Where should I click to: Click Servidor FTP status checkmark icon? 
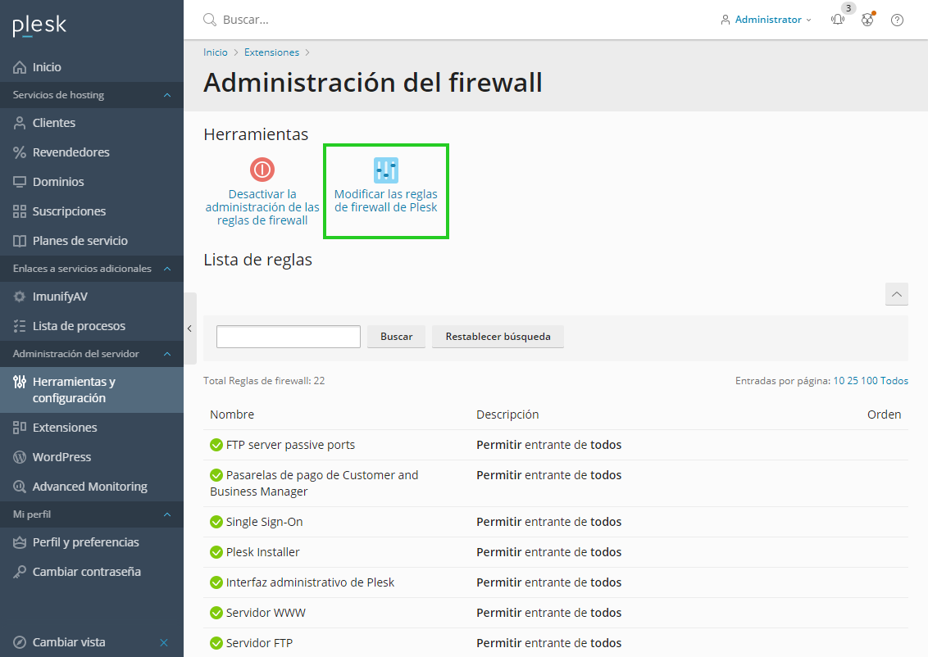(x=216, y=643)
